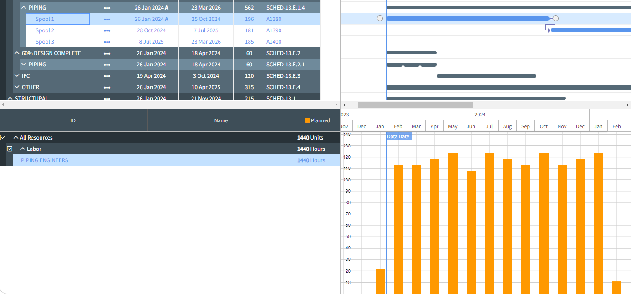Open the action menu on the STRUCTURAL row
The width and height of the screenshot is (631, 294).
tap(107, 98)
